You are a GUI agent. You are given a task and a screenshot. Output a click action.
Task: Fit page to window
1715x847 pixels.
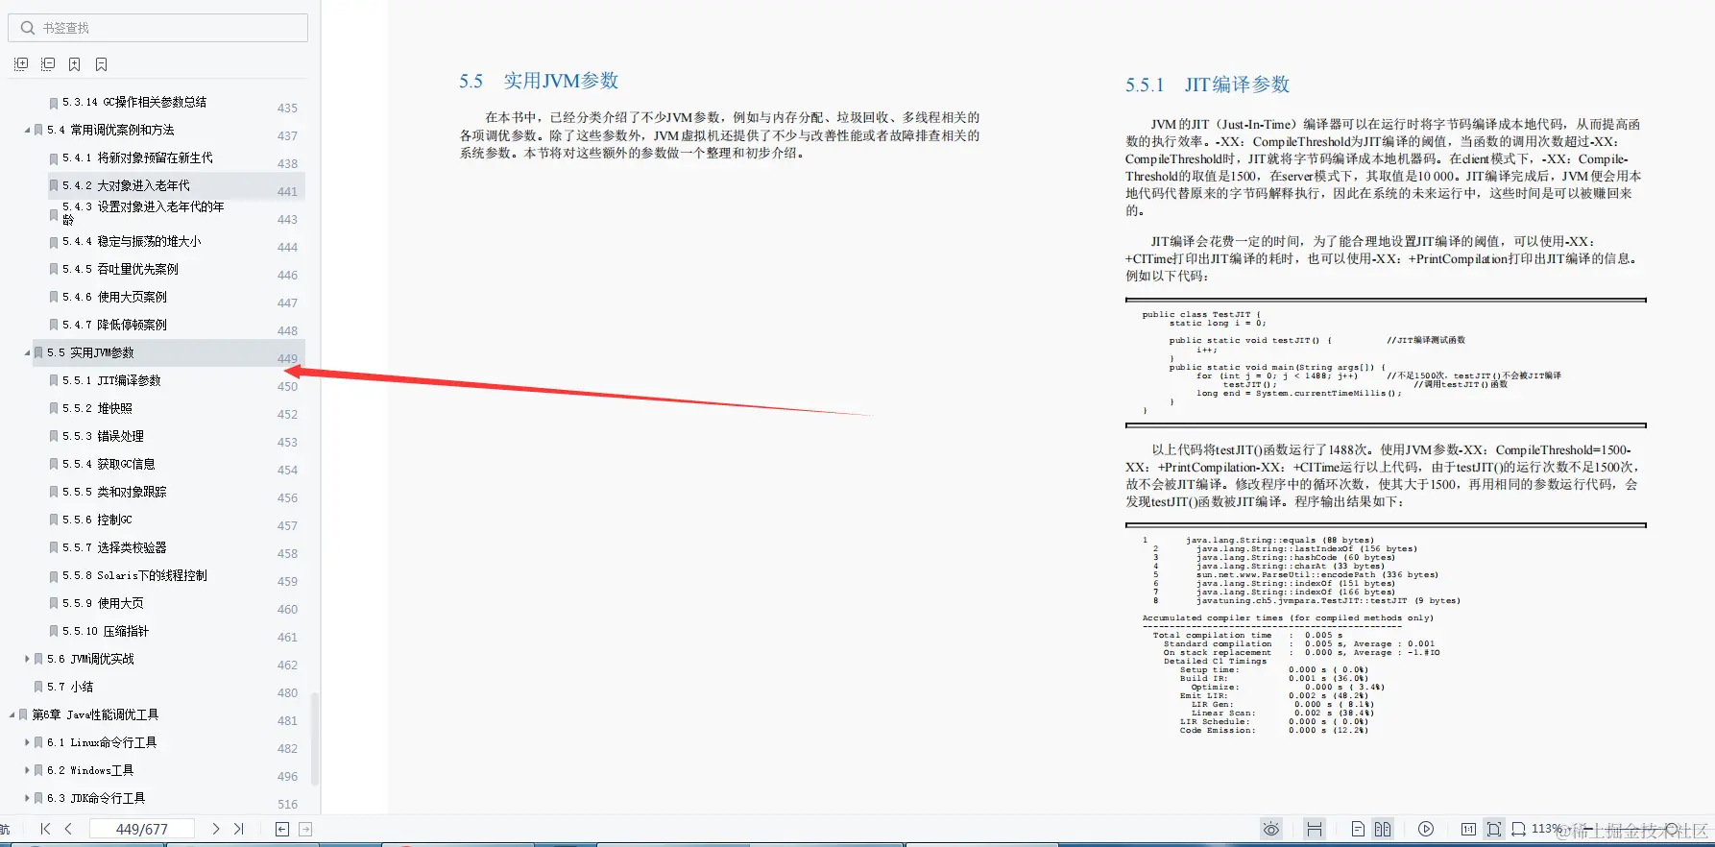(x=1494, y=829)
